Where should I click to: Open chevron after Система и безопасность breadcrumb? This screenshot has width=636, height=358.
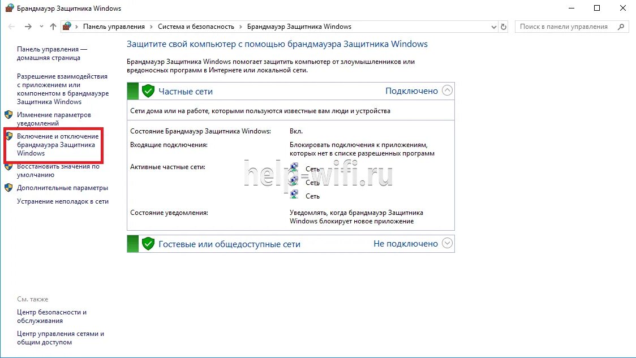click(x=240, y=27)
